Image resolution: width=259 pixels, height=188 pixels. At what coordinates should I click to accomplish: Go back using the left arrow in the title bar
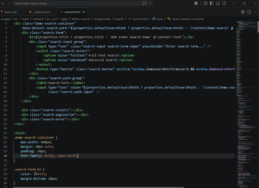[x=3, y=3]
